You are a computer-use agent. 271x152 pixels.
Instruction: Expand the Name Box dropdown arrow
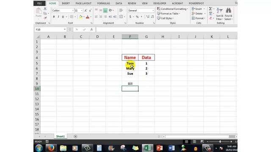(65, 30)
